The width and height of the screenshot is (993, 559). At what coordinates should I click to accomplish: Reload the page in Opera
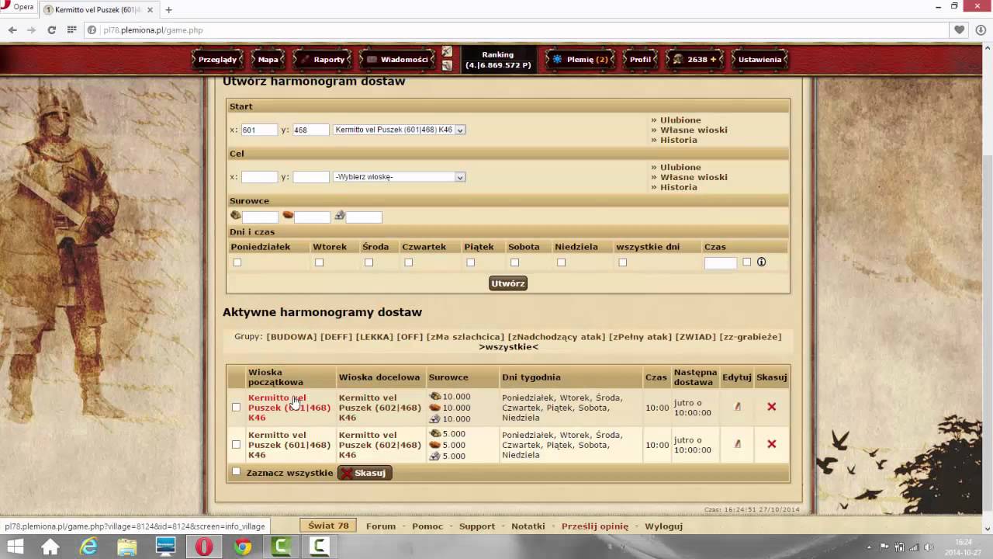[x=51, y=30]
